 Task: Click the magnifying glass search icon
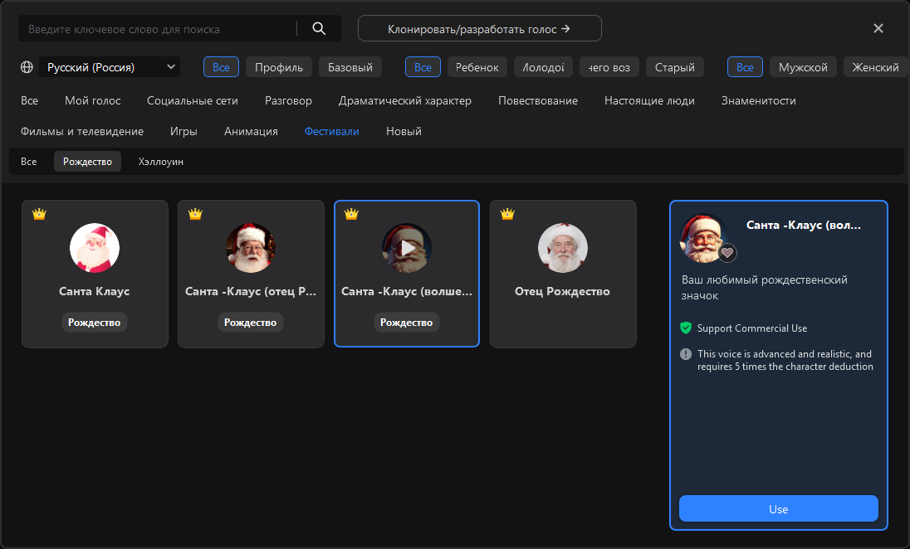click(x=319, y=28)
